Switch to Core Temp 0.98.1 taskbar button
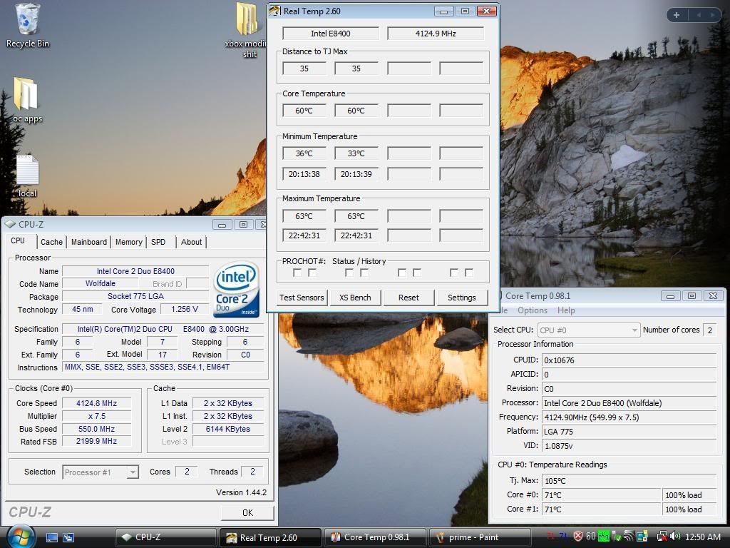 point(375,537)
